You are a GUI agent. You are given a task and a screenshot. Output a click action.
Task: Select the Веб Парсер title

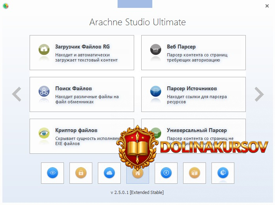pos(181,47)
